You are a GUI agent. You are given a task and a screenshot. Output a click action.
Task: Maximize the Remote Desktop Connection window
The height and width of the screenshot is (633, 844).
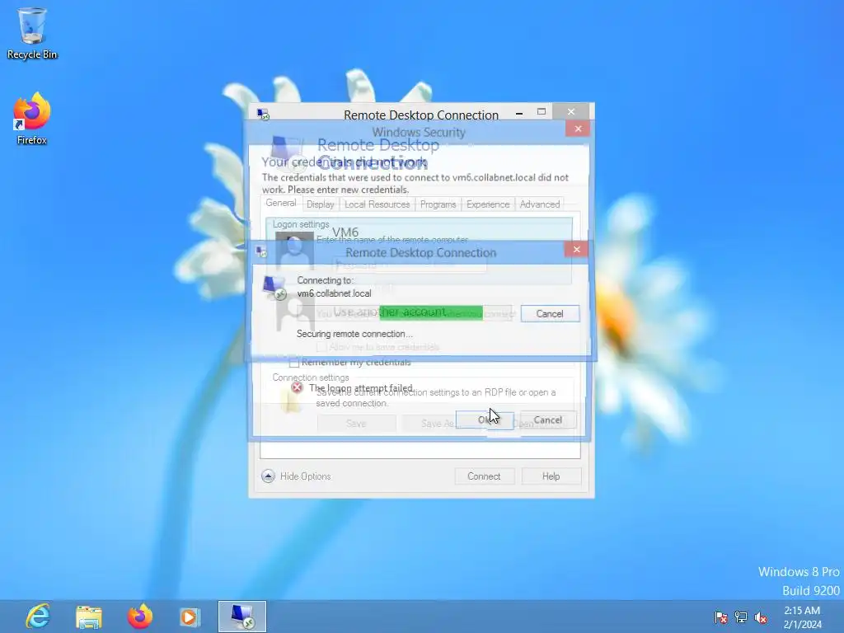pos(542,112)
